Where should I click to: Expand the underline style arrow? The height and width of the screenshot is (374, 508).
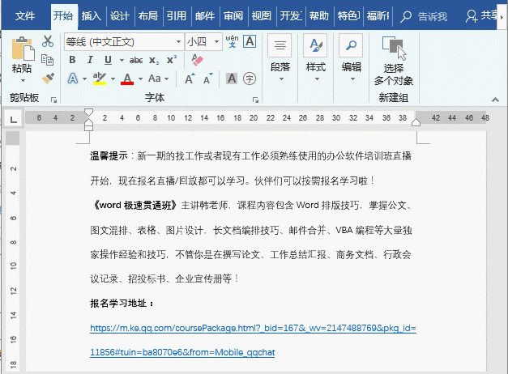tap(122, 60)
